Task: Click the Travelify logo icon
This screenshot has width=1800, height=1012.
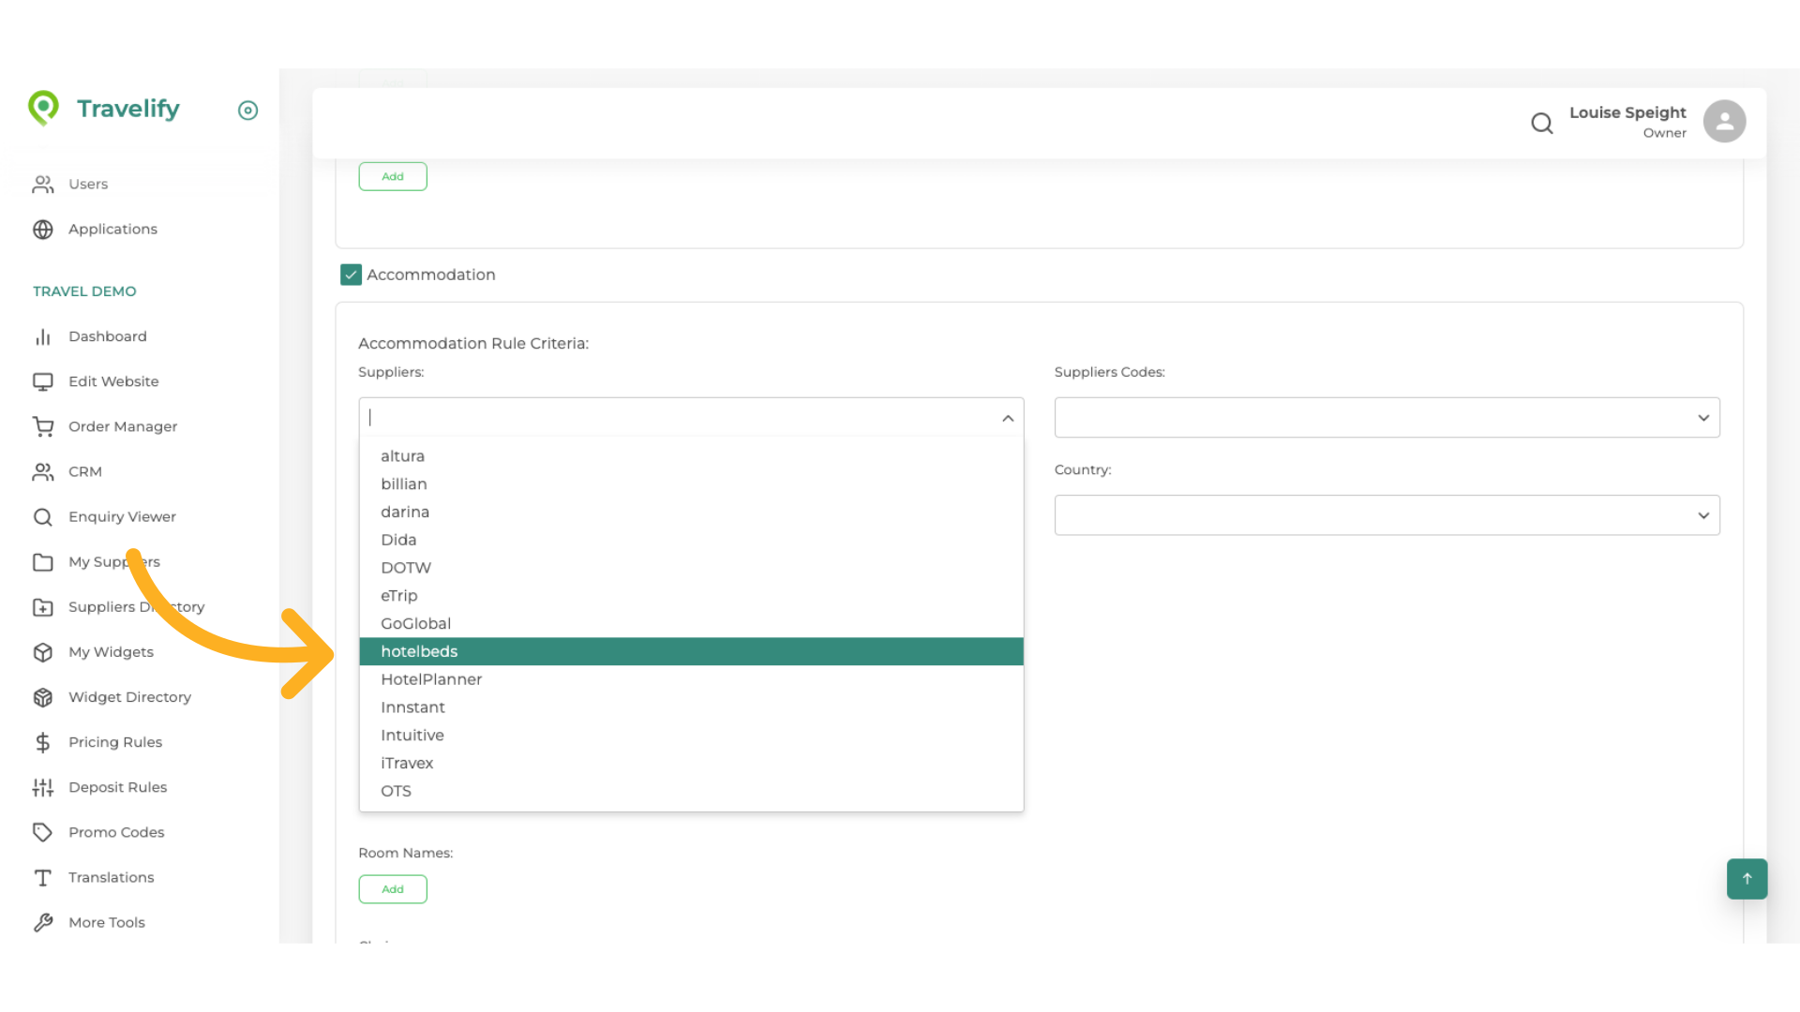Action: click(44, 109)
